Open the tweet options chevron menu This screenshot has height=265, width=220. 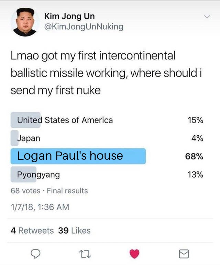tap(207, 17)
